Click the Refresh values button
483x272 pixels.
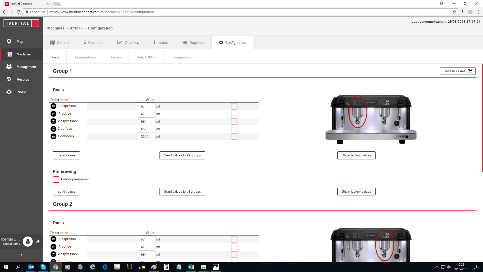coord(457,71)
